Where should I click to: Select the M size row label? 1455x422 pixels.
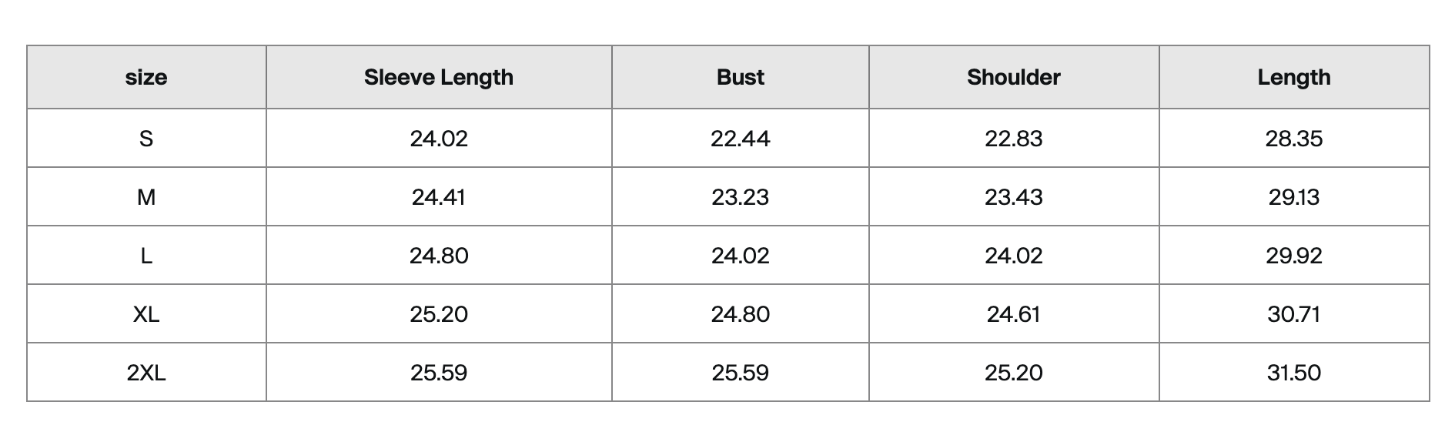point(146,197)
